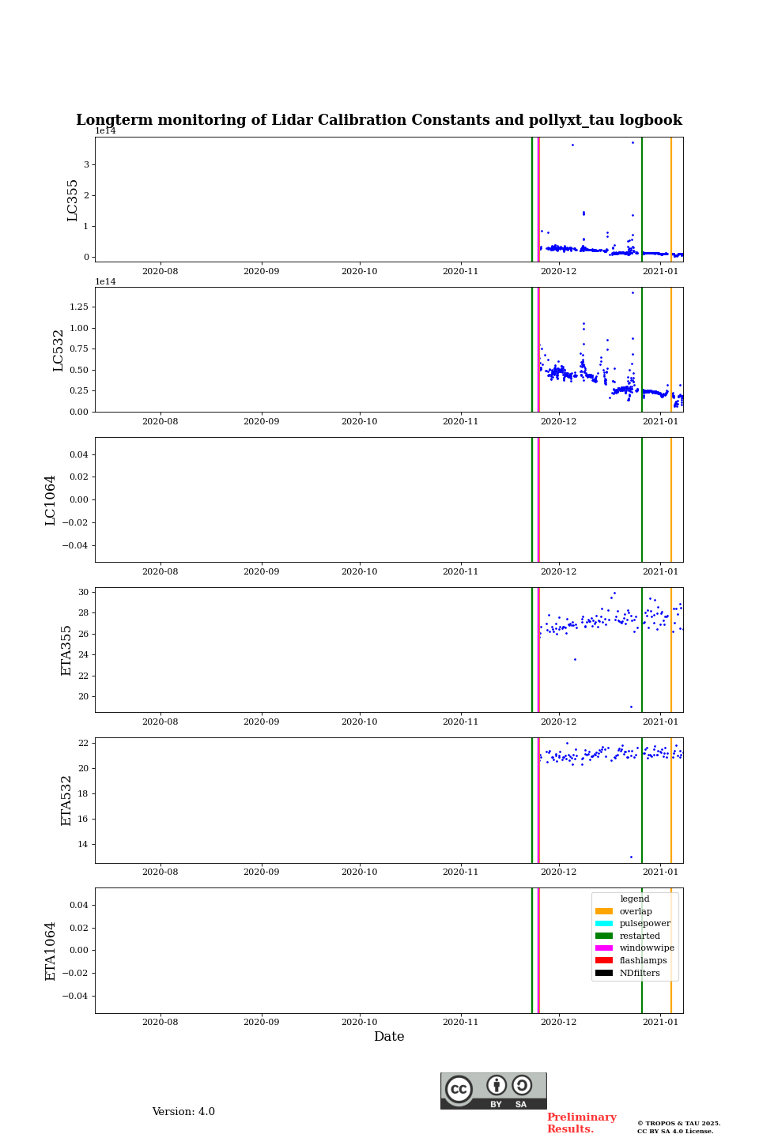The height and width of the screenshot is (1138, 759).
Task: Click the Preliminary Results red text
Action: point(581,1123)
